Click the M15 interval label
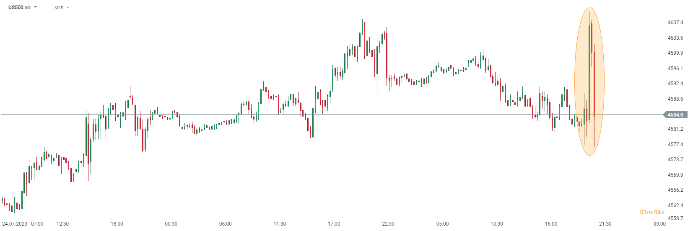The width and height of the screenshot is (693, 231). click(59, 8)
